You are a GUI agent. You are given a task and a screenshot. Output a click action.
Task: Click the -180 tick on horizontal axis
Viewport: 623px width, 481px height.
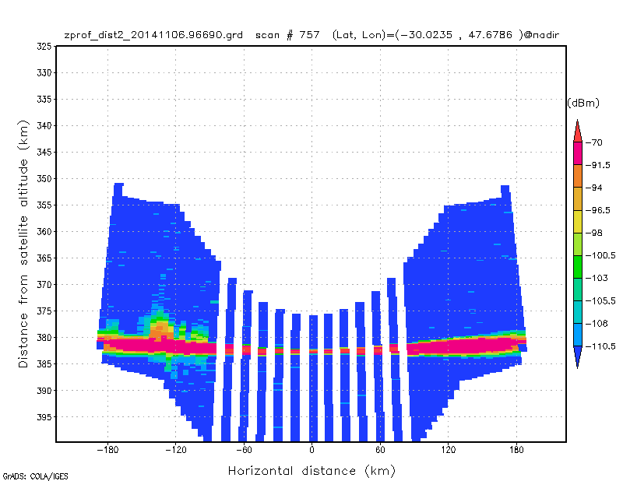(x=107, y=450)
